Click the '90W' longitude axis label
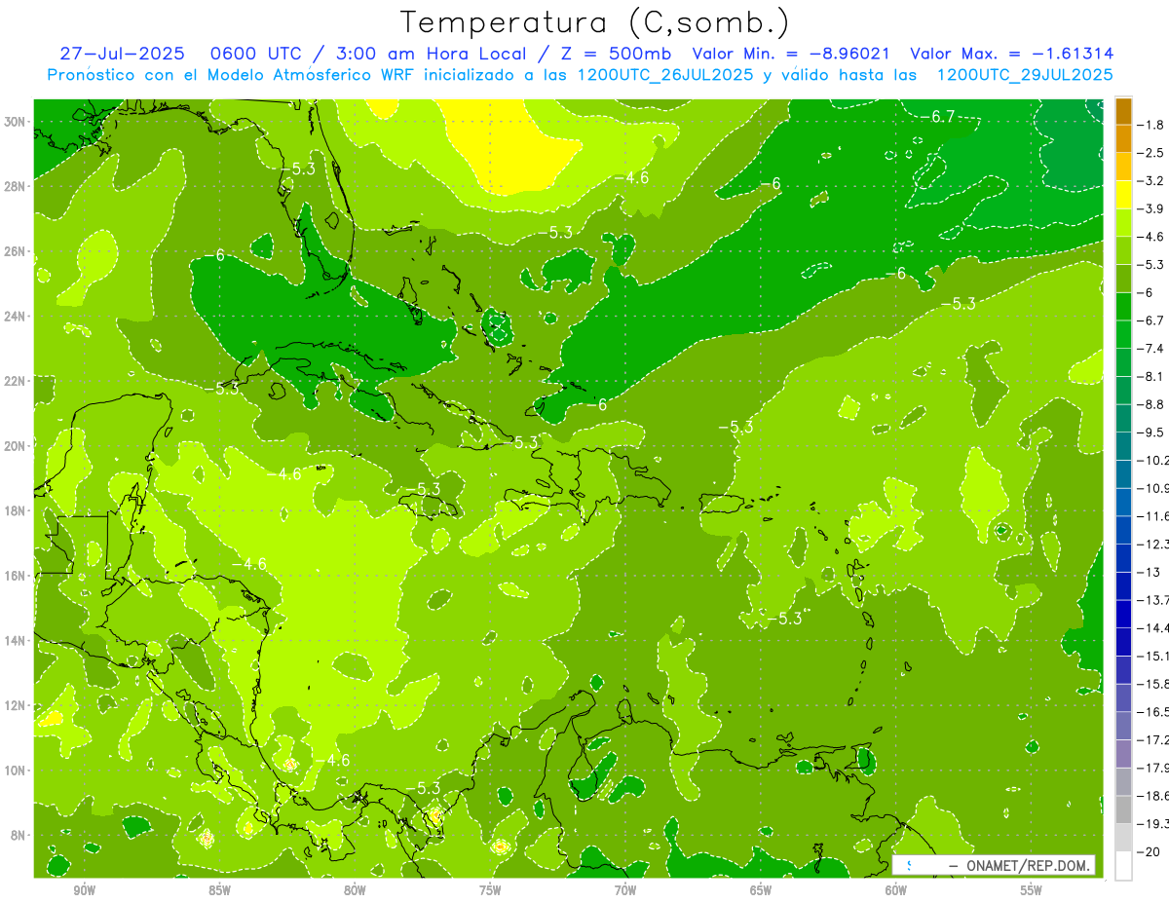This screenshot has width=1169, height=903. 85,890
